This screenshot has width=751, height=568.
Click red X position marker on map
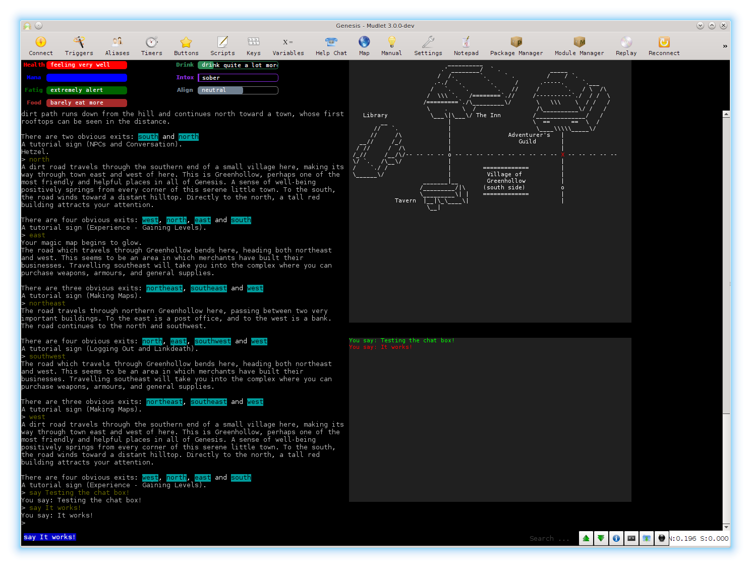pos(562,154)
